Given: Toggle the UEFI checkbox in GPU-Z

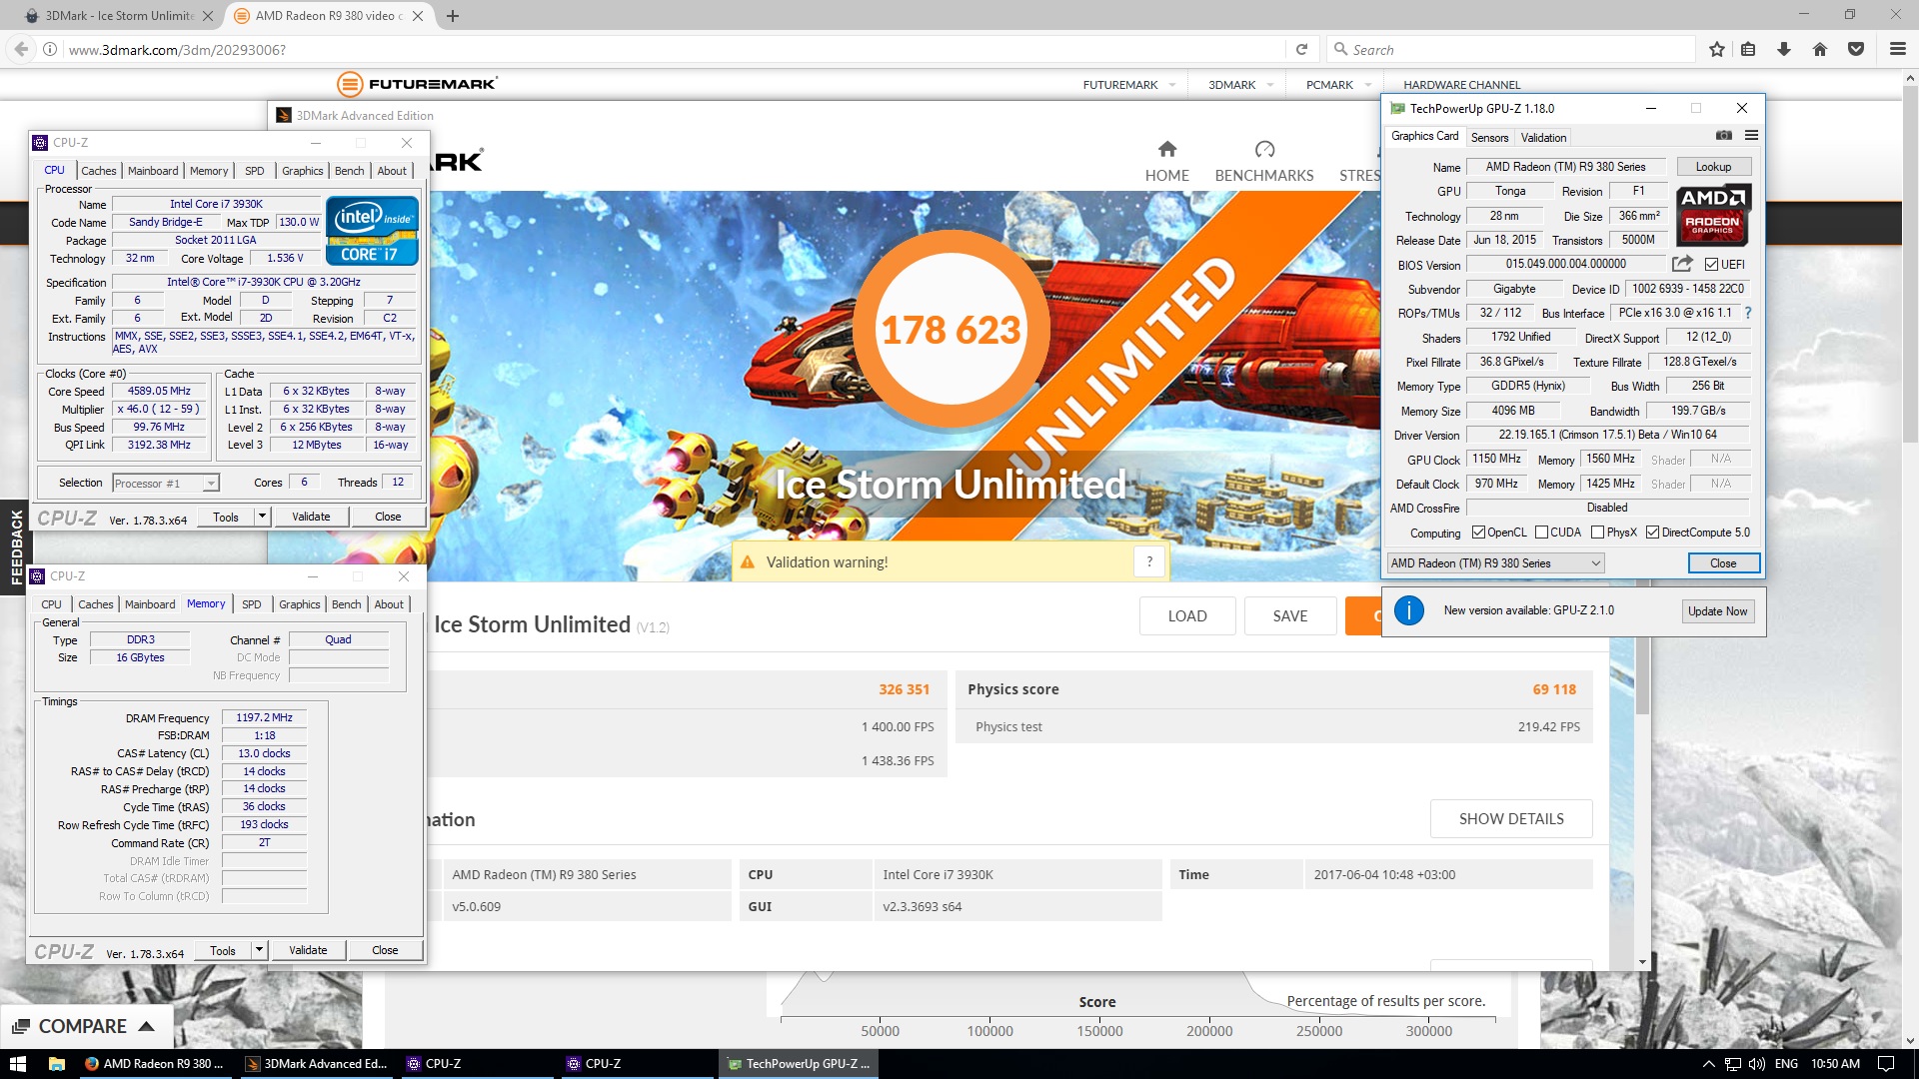Looking at the screenshot, I should click(x=1712, y=265).
